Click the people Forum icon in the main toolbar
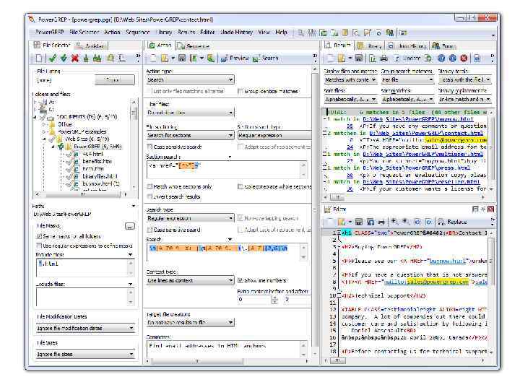Image resolution: width=520 pixels, height=390 pixels. [x=390, y=32]
